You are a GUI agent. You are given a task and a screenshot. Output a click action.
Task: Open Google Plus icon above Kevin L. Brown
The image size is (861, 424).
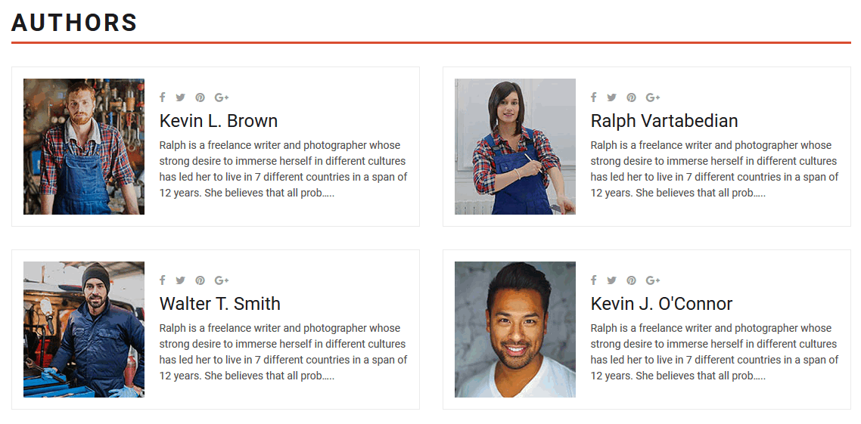[x=221, y=97]
